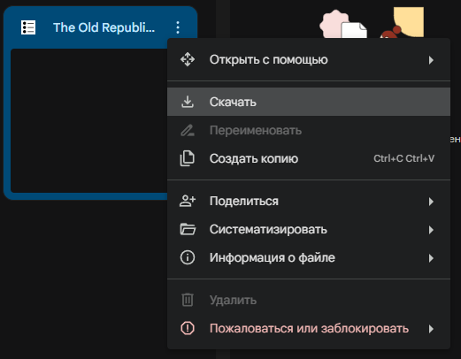This screenshot has height=359, width=461.
Task: Choose Открыть с помощью menu entry
Action: point(309,60)
